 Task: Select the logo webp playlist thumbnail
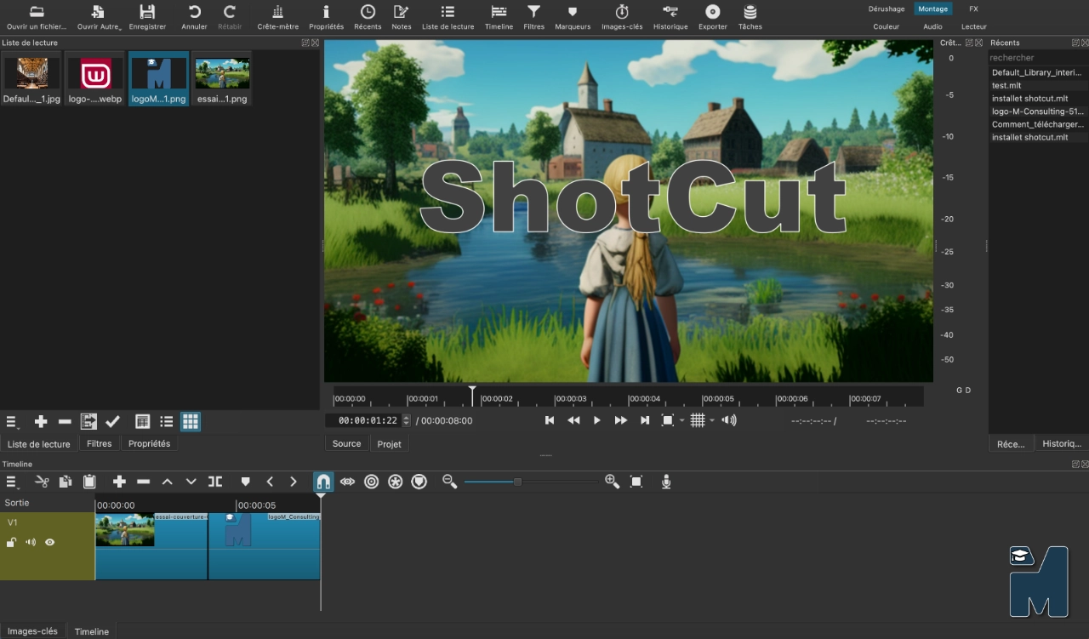click(95, 78)
